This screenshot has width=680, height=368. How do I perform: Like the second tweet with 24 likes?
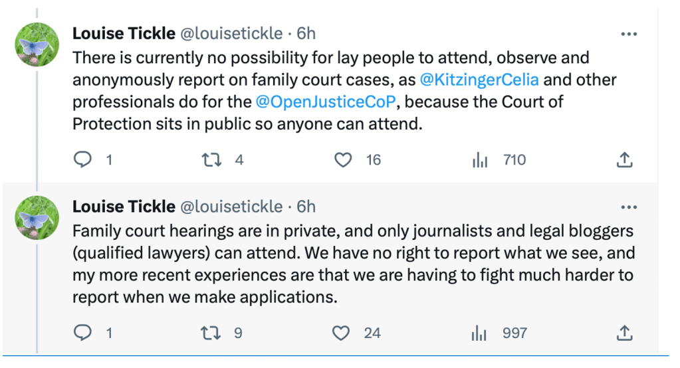click(341, 333)
